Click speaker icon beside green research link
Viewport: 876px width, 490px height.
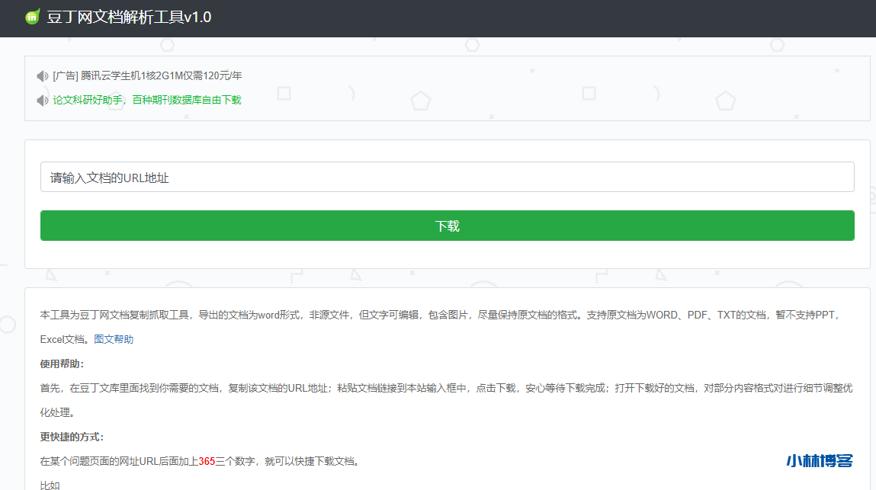coord(43,101)
